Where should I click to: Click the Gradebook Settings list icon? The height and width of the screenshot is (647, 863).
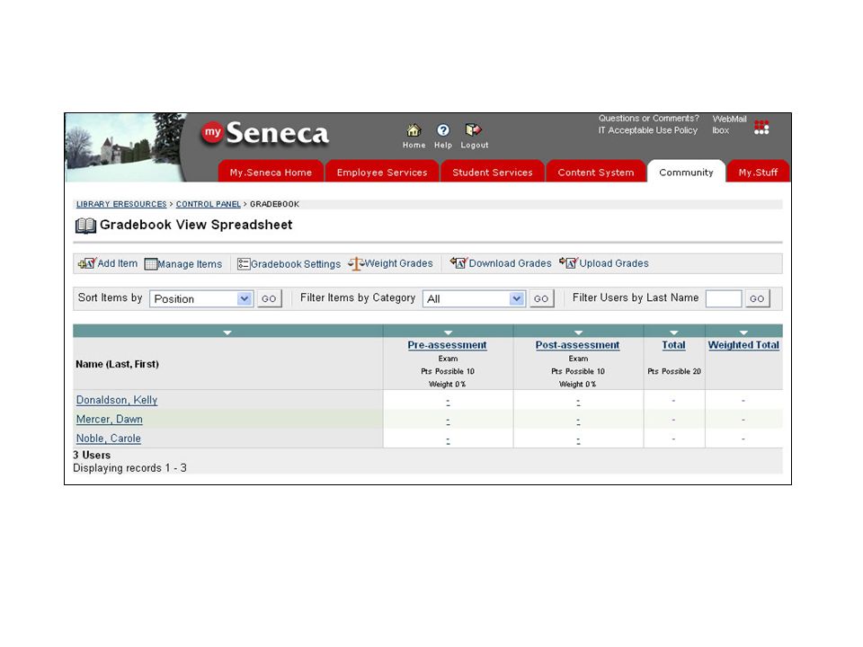pyautogui.click(x=244, y=264)
